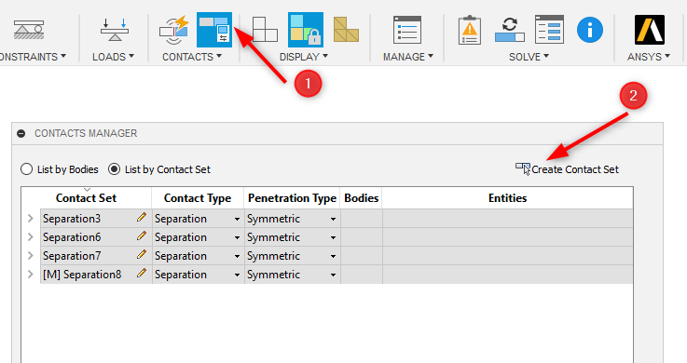Sort by Contact Set column header
Screen dimensions: 687x363
(x=87, y=198)
